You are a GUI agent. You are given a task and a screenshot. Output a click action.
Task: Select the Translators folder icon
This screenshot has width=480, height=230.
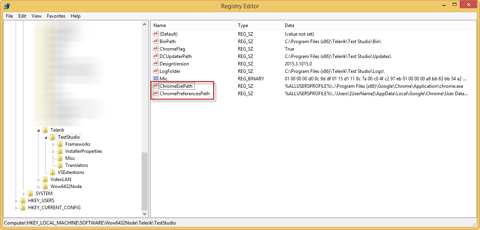pos(60,165)
